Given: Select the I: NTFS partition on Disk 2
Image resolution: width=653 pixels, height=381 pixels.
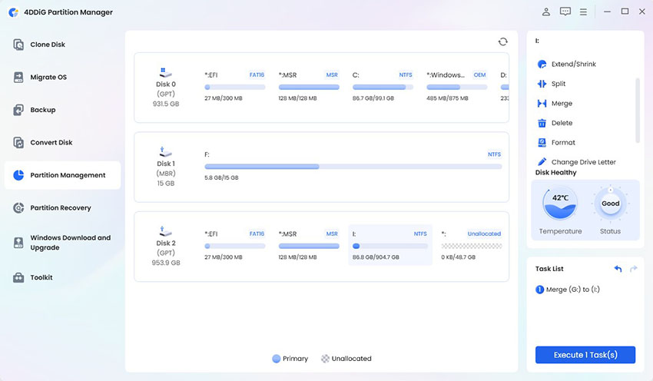Looking at the screenshot, I should point(389,245).
